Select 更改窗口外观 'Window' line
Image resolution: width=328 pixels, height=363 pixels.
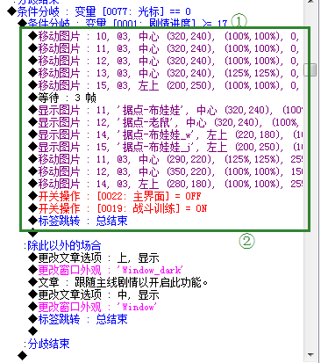click(93, 307)
